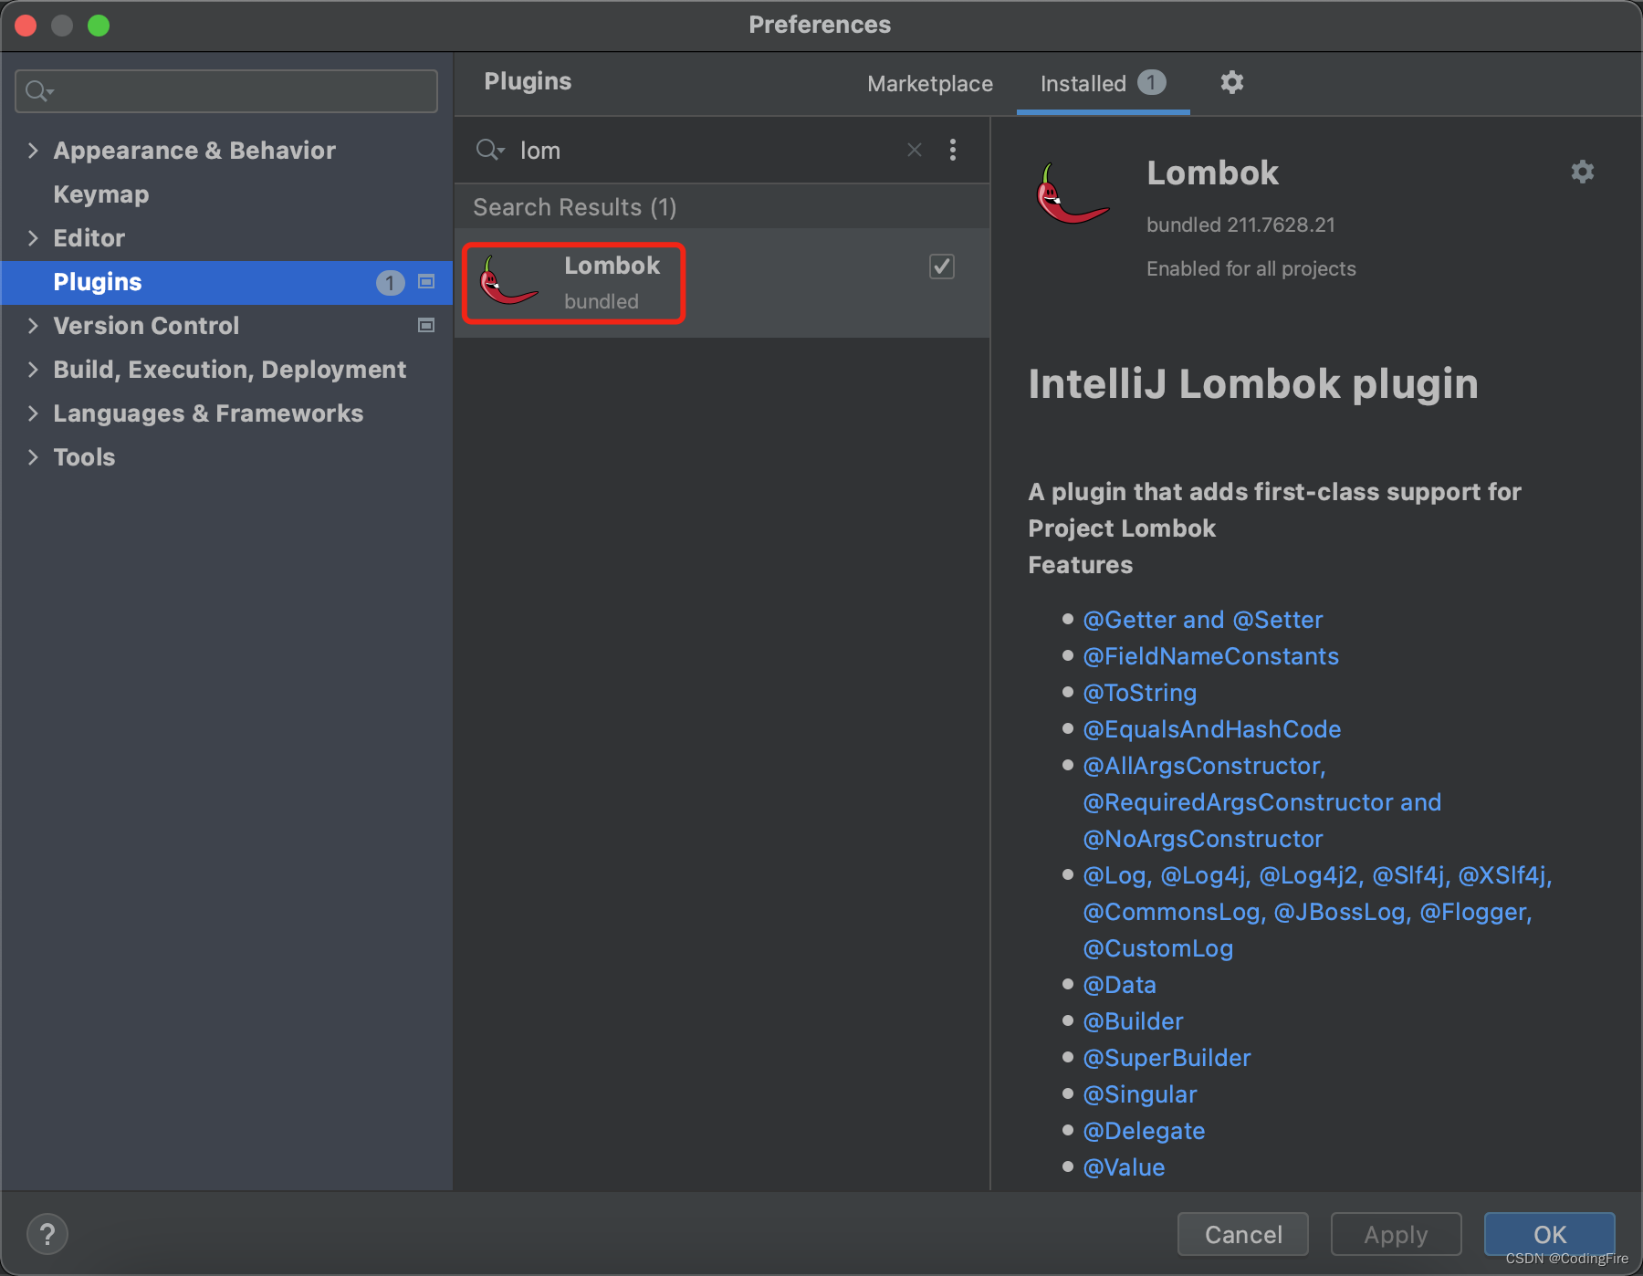Expand Build, Execution, Deployment node
The height and width of the screenshot is (1276, 1643).
[x=33, y=370]
